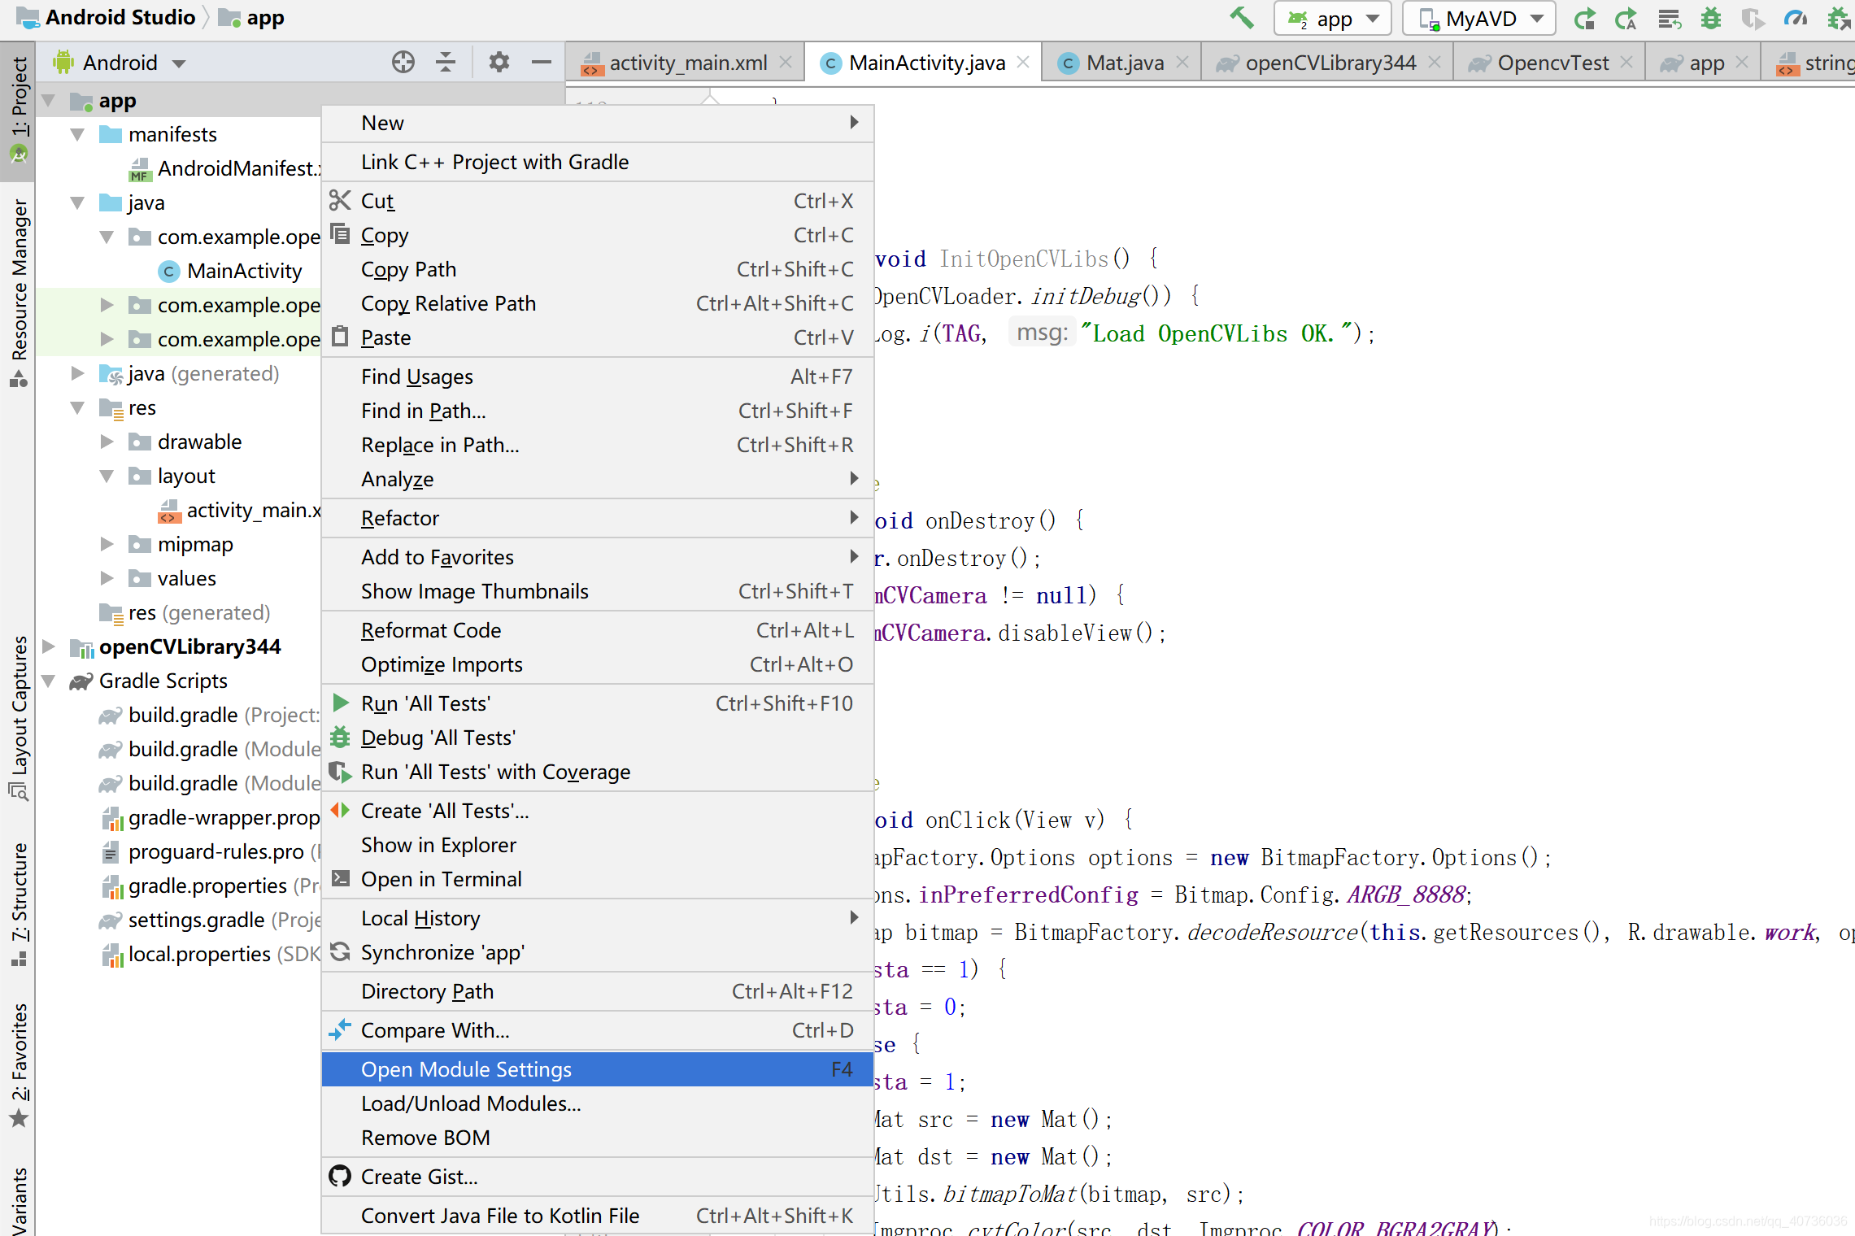Select Debug 'All Tests' menu item
1855x1236 pixels.
click(598, 738)
